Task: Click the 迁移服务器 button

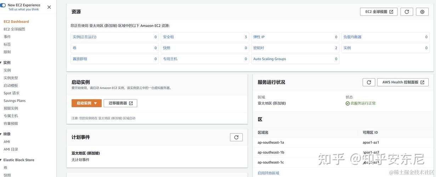Action: pyautogui.click(x=120, y=103)
